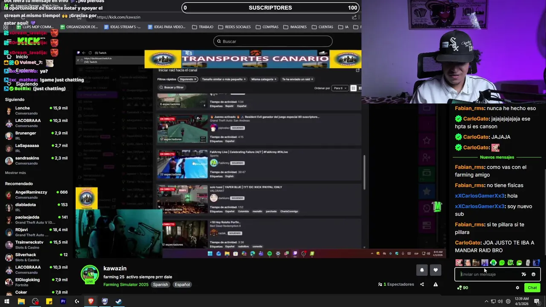Show hidden system tray icons chevron

(486, 301)
